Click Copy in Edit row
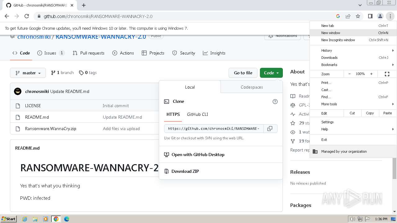 coord(370,113)
